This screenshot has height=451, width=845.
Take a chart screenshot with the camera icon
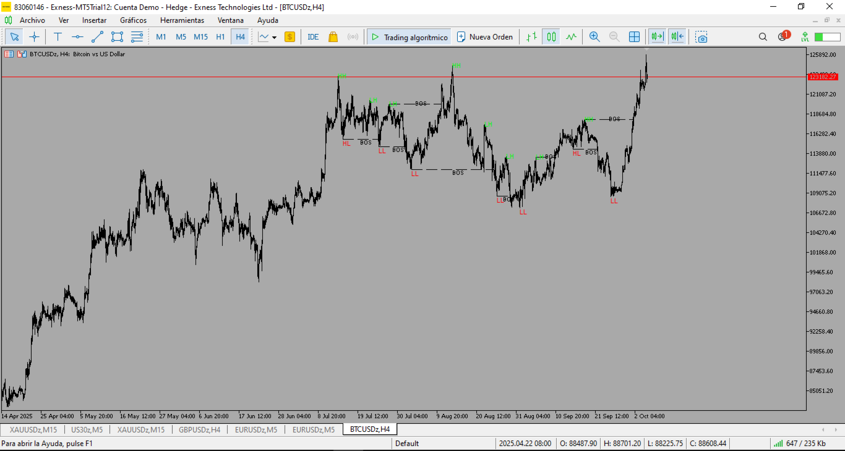pyautogui.click(x=701, y=37)
